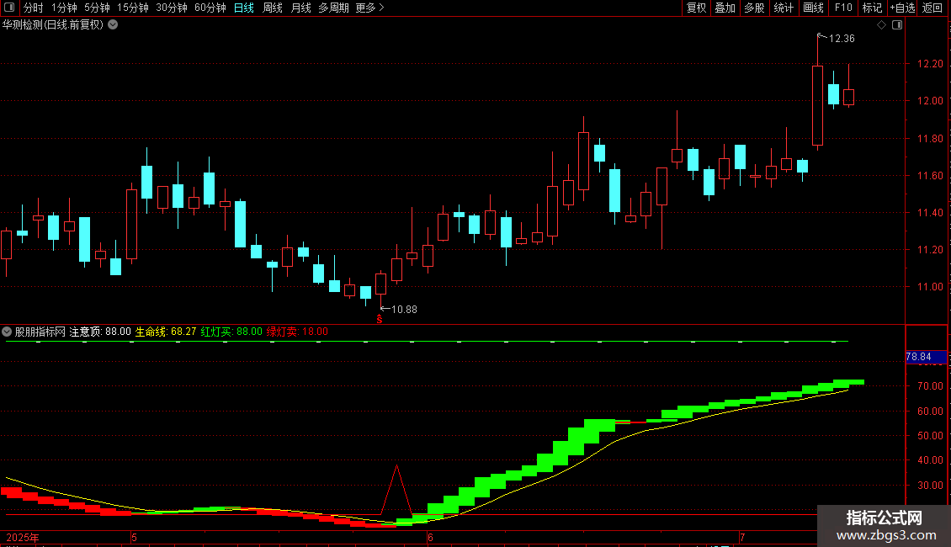Click the 2025年 date axis label
Screen dimensions: 951x547
[x=23, y=537]
